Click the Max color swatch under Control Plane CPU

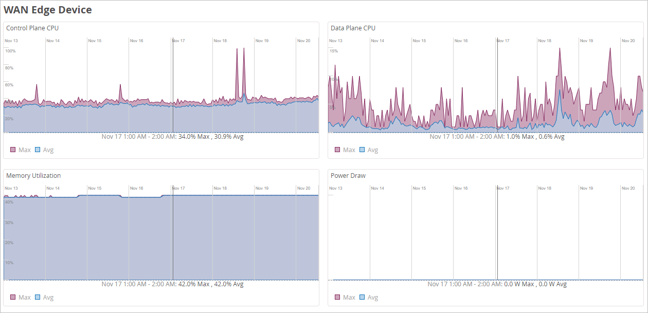[x=13, y=150]
